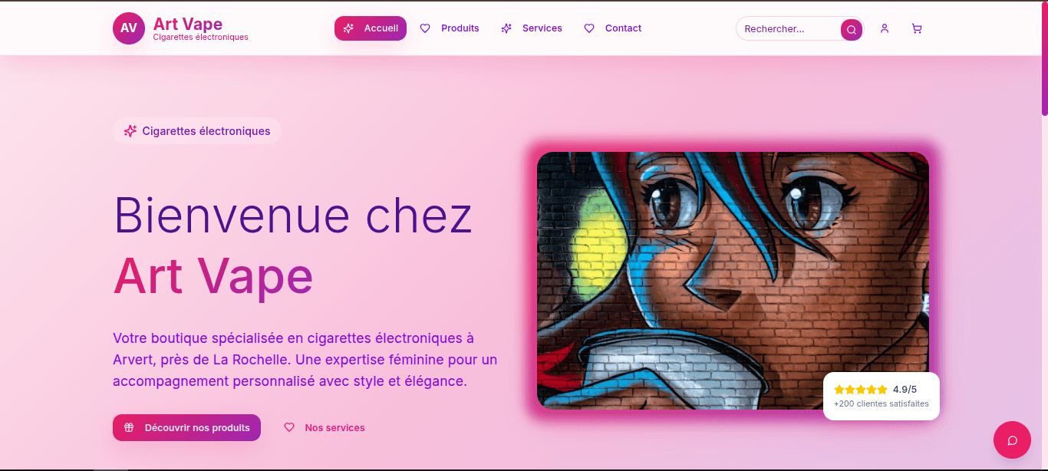The image size is (1048, 471).
Task: Focus the Rechercher search field
Action: pos(789,29)
